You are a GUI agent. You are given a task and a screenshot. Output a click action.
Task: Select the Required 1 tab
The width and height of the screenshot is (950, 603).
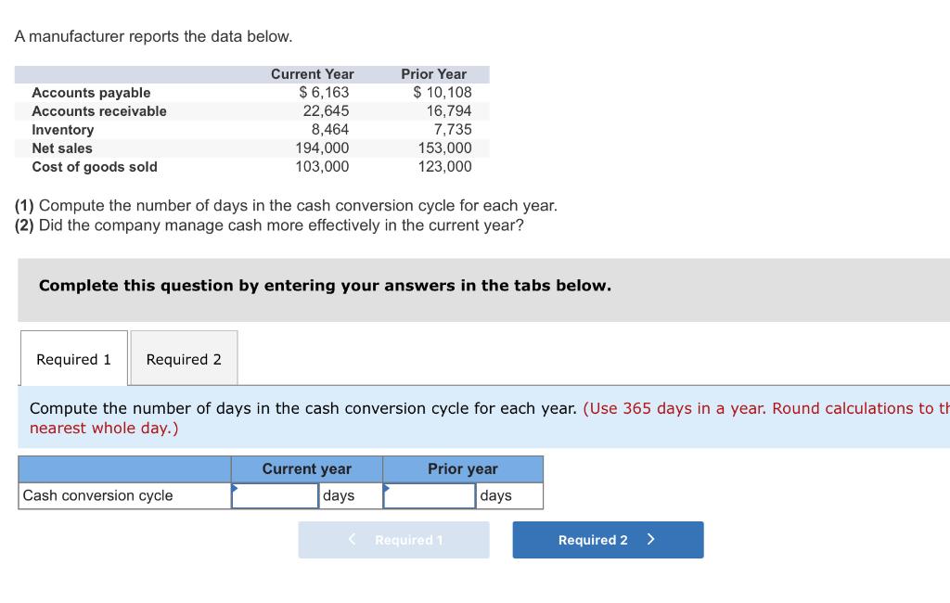(72, 358)
